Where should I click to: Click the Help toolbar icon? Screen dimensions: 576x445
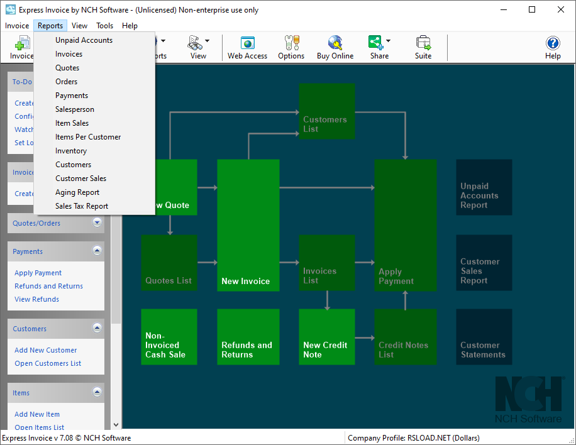pos(553,47)
